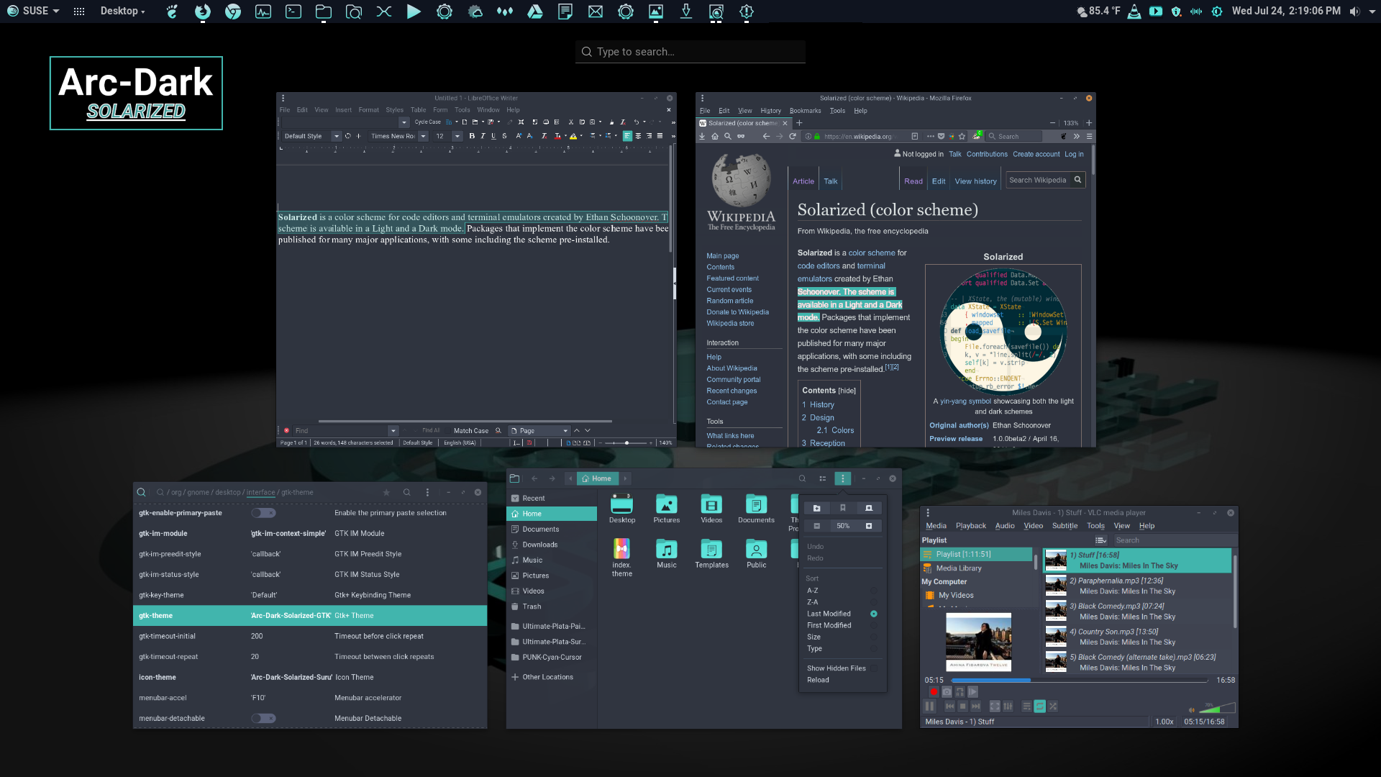The width and height of the screenshot is (1381, 777).
Task: Select the icon-theme row in dconf editor
Action: point(310,677)
